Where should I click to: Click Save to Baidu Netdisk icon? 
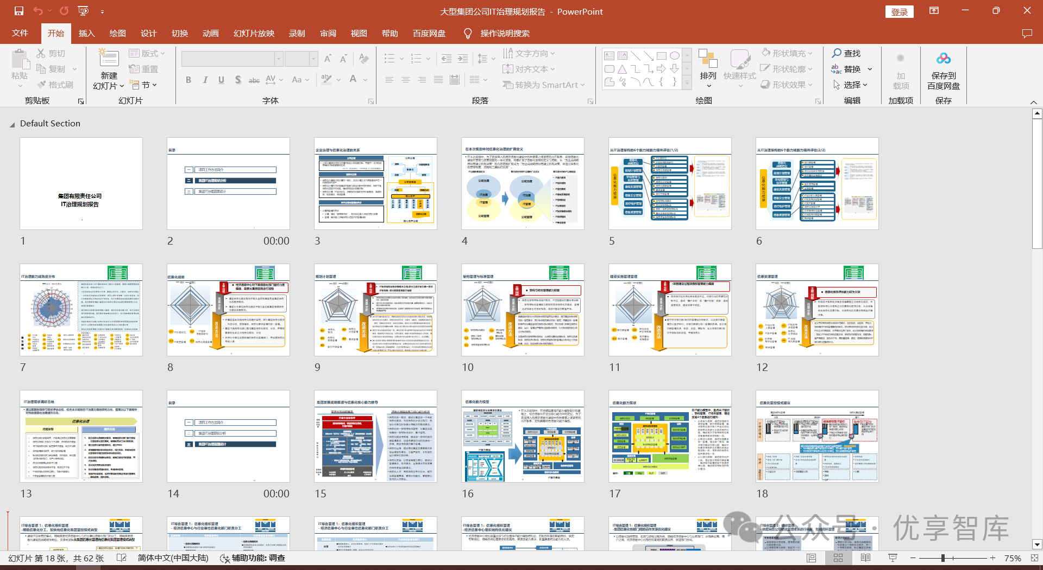pos(943,59)
